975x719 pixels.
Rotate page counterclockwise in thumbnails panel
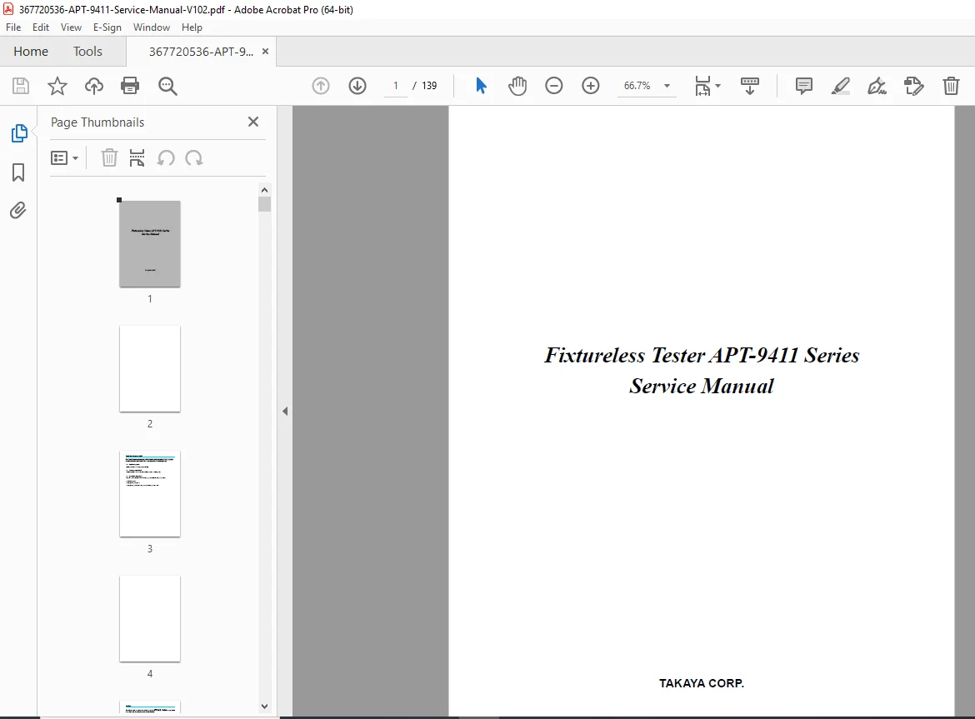coord(166,157)
